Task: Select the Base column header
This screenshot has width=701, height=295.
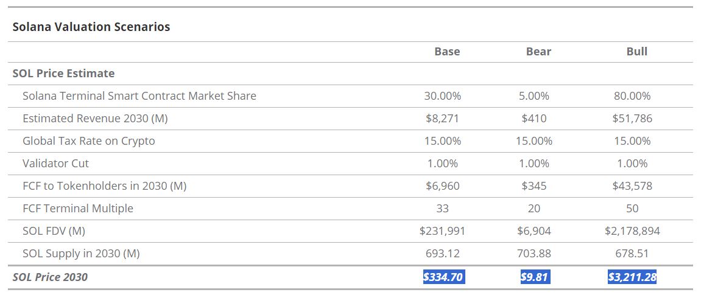Action: (x=447, y=52)
